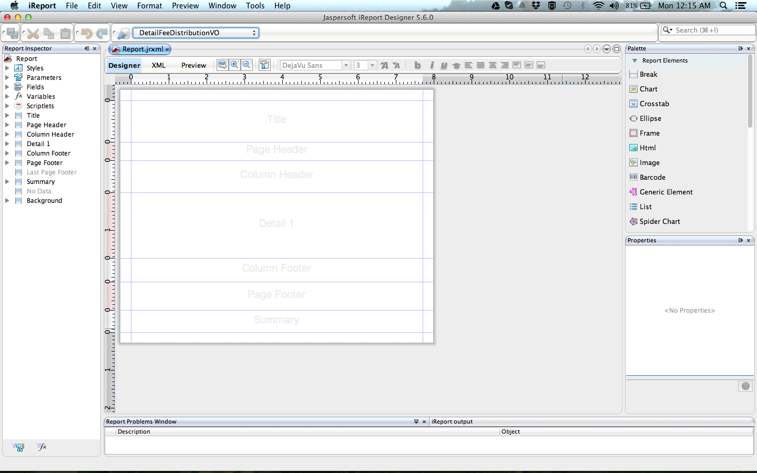The width and height of the screenshot is (757, 473).
Task: Increase font size with larger A icon
Action: (x=384, y=65)
